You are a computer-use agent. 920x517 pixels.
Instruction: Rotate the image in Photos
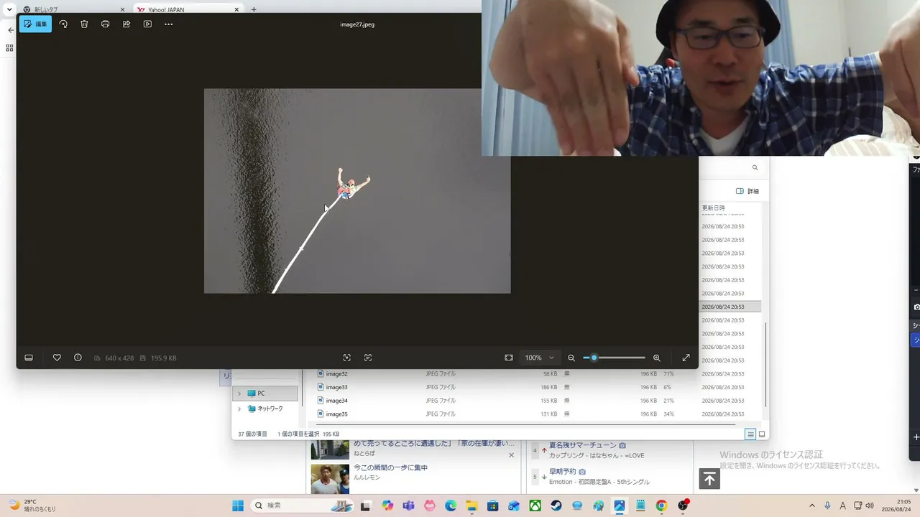click(63, 24)
